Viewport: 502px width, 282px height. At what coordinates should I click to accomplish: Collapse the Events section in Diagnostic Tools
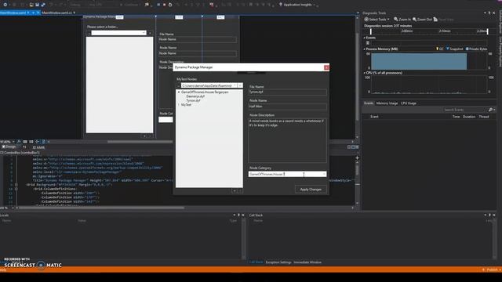(364, 38)
